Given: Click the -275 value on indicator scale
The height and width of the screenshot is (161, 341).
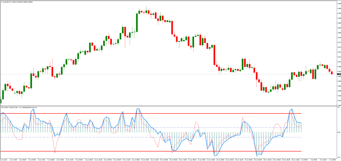Looking at the screenshot, I should click(339, 157).
